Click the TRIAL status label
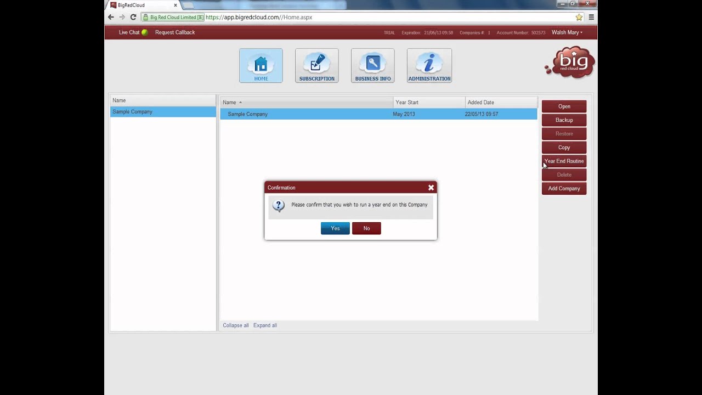Image resolution: width=702 pixels, height=395 pixels. (389, 33)
